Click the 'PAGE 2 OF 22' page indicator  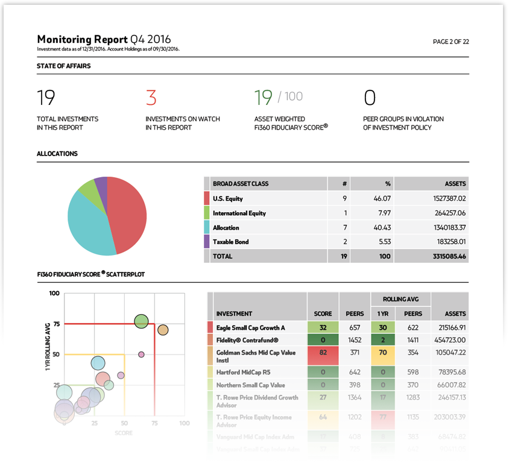click(451, 42)
